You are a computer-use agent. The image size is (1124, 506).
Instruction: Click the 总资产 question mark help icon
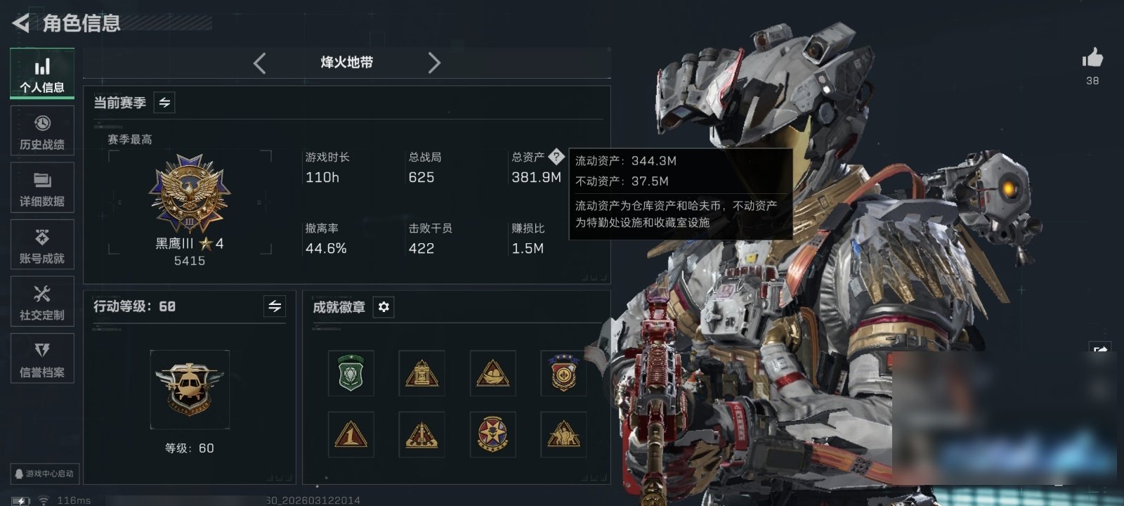(x=556, y=156)
